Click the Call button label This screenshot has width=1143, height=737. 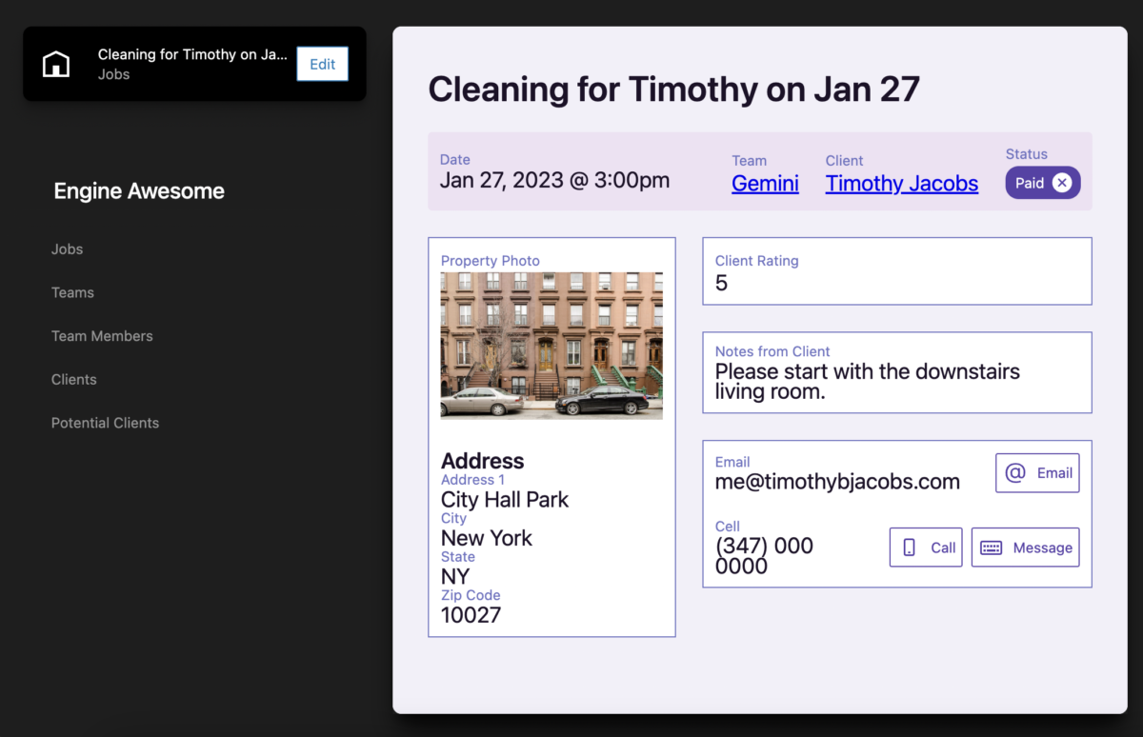(943, 548)
